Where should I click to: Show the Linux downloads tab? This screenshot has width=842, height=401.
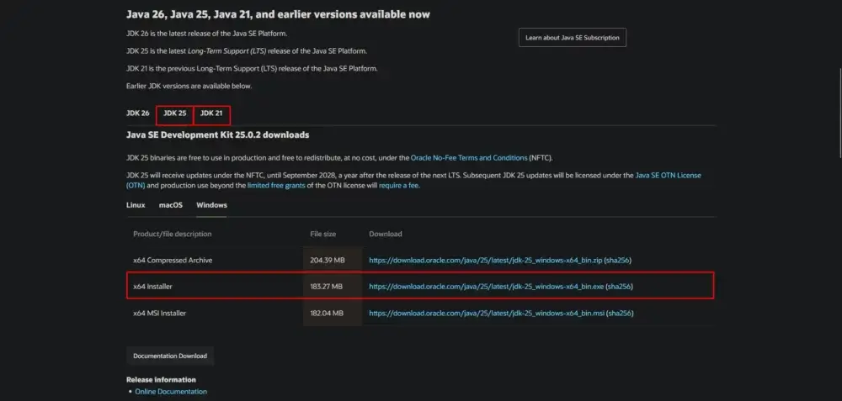(136, 205)
